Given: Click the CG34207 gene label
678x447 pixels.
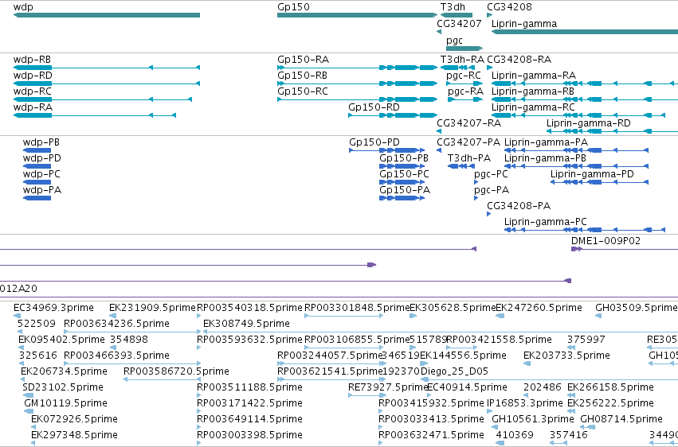Looking at the screenshot, I should [459, 24].
